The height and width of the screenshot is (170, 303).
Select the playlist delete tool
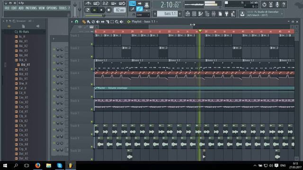[93, 22]
